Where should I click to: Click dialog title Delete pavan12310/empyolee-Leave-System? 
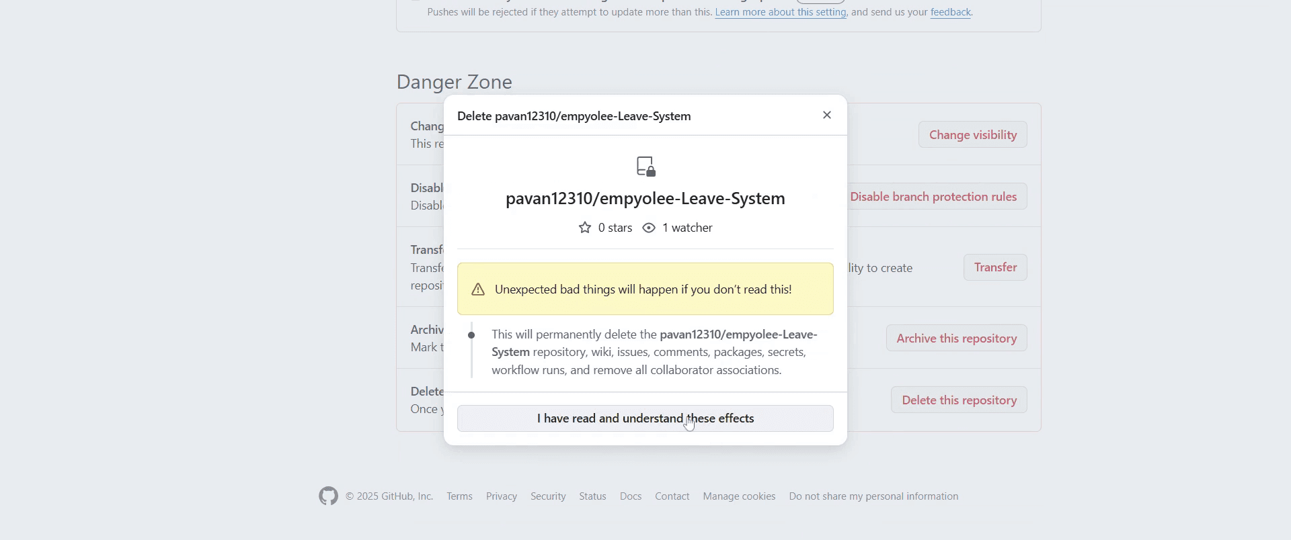[574, 116]
